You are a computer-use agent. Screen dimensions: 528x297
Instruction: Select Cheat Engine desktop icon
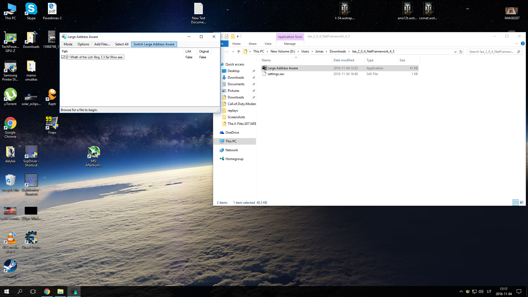[31, 240]
